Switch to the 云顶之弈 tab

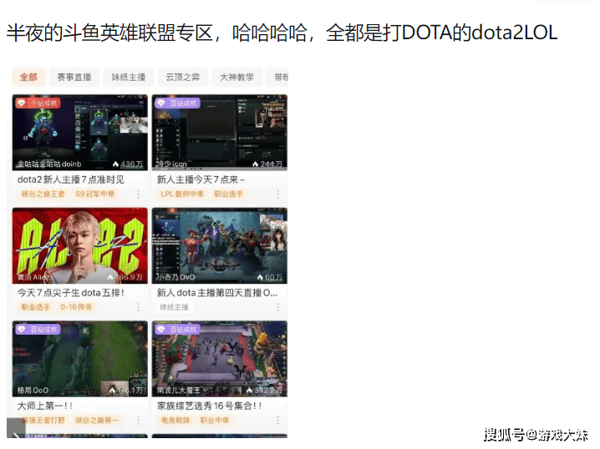[x=183, y=77]
